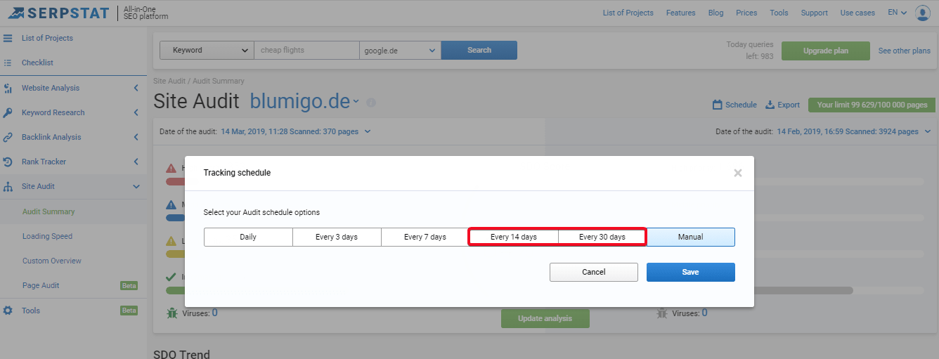Viewport: 939px width, 359px height.
Task: Click the Website Analysis chart icon
Action: 8,88
